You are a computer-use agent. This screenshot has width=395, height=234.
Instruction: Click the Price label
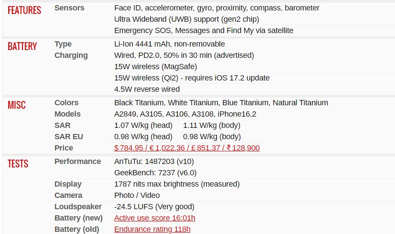coord(64,148)
